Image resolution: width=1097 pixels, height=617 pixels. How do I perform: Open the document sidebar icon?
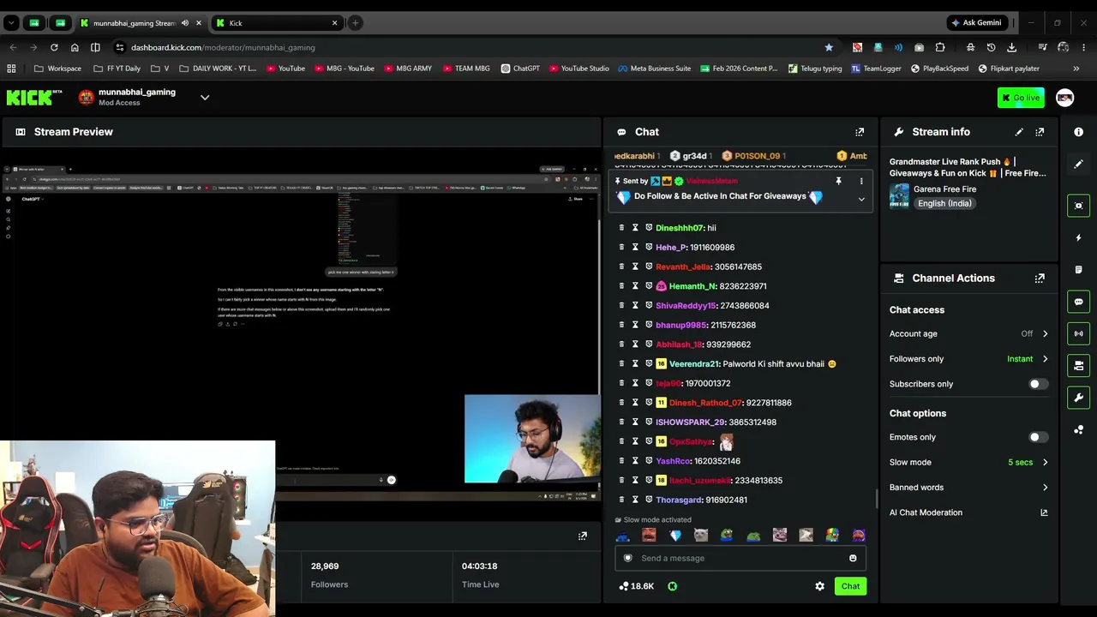click(x=1079, y=269)
